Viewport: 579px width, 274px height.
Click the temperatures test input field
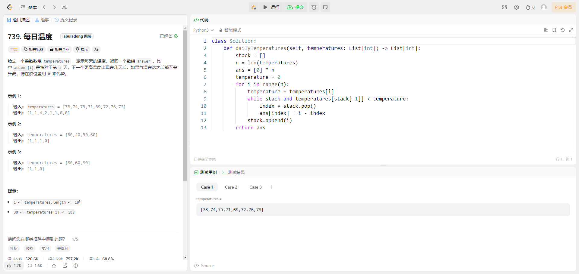tap(383, 210)
